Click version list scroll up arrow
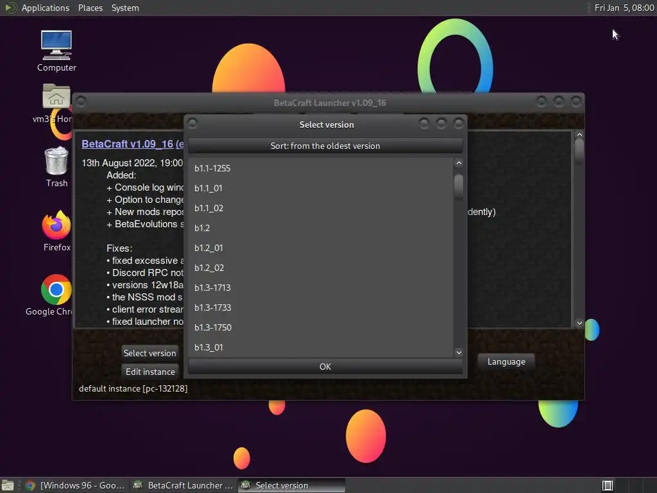657x493 pixels. tap(459, 163)
